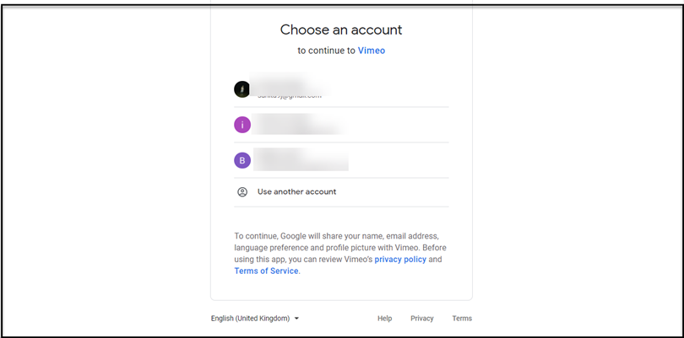Click the language dropdown arrow
The height and width of the screenshot is (338, 684).
pyautogui.click(x=296, y=319)
